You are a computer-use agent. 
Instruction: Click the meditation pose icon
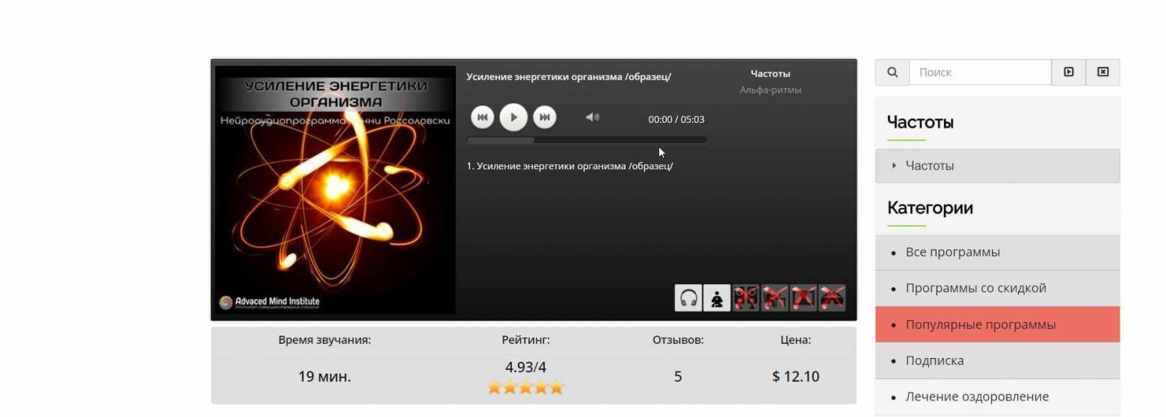(x=717, y=298)
